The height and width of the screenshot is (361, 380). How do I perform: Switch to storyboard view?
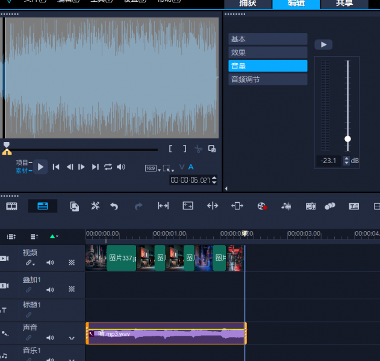click(11, 206)
